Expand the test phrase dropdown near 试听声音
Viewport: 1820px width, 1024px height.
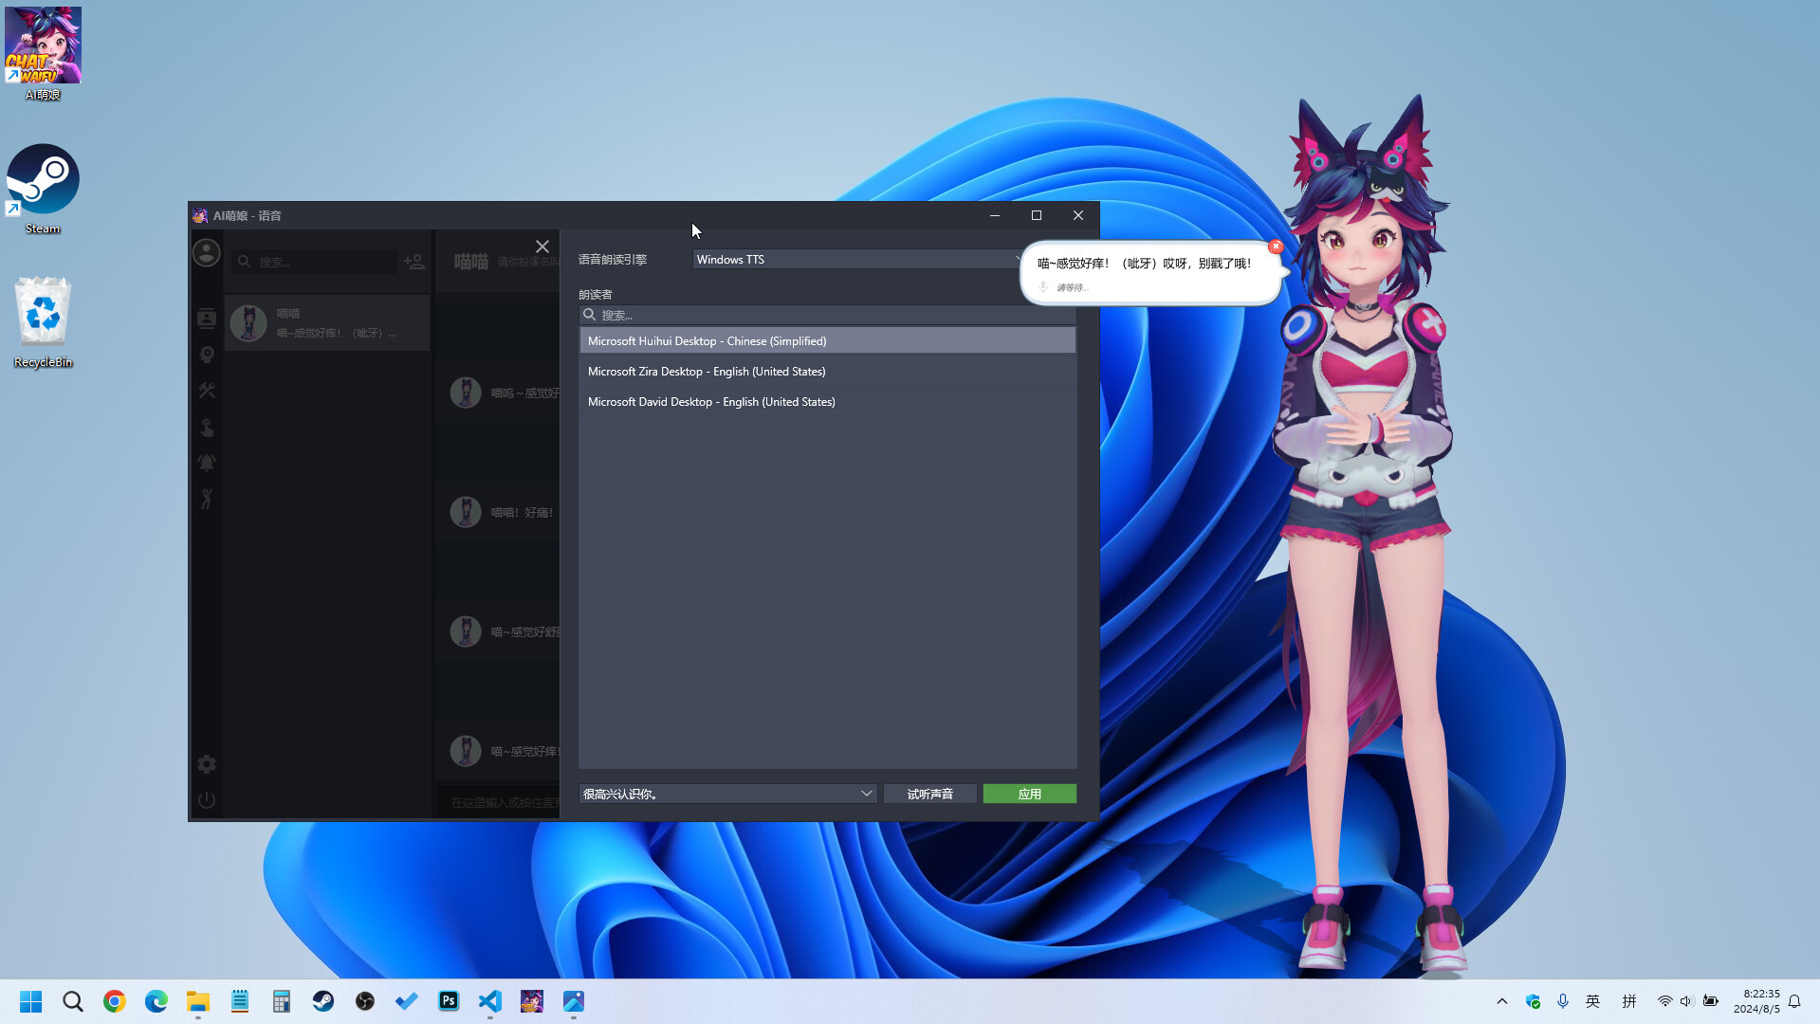(864, 794)
